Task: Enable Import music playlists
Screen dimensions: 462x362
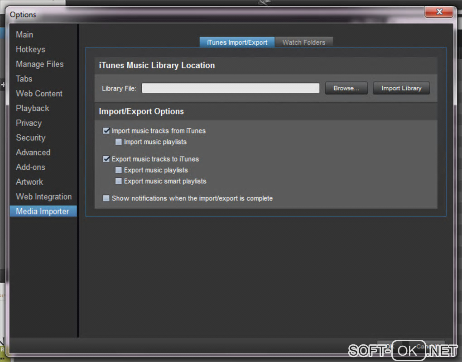Action: [x=119, y=142]
